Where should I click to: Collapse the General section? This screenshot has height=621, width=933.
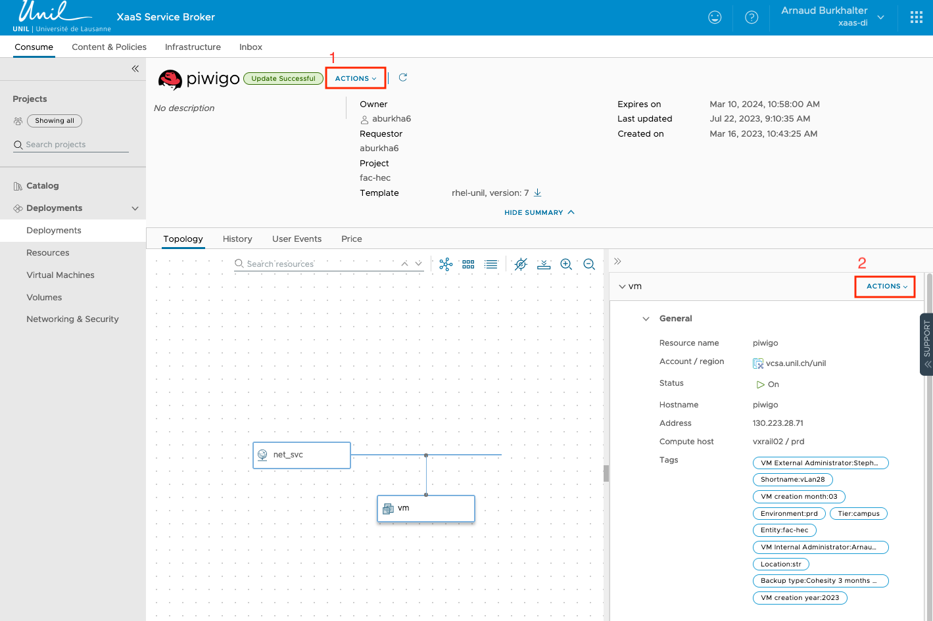646,319
